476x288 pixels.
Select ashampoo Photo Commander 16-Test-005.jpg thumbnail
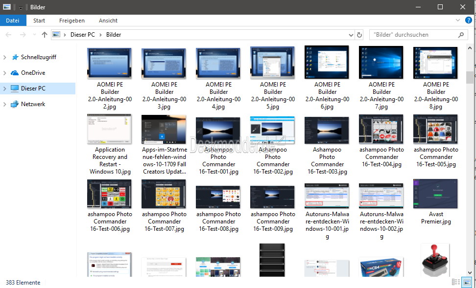pyautogui.click(x=435, y=129)
